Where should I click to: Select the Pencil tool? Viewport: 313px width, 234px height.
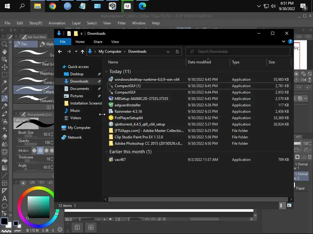pos(4,106)
